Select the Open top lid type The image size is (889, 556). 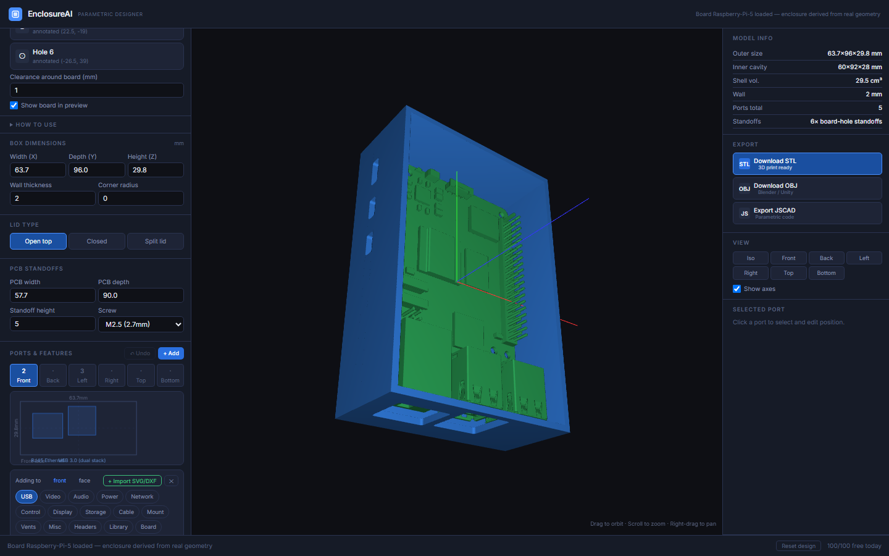click(38, 241)
